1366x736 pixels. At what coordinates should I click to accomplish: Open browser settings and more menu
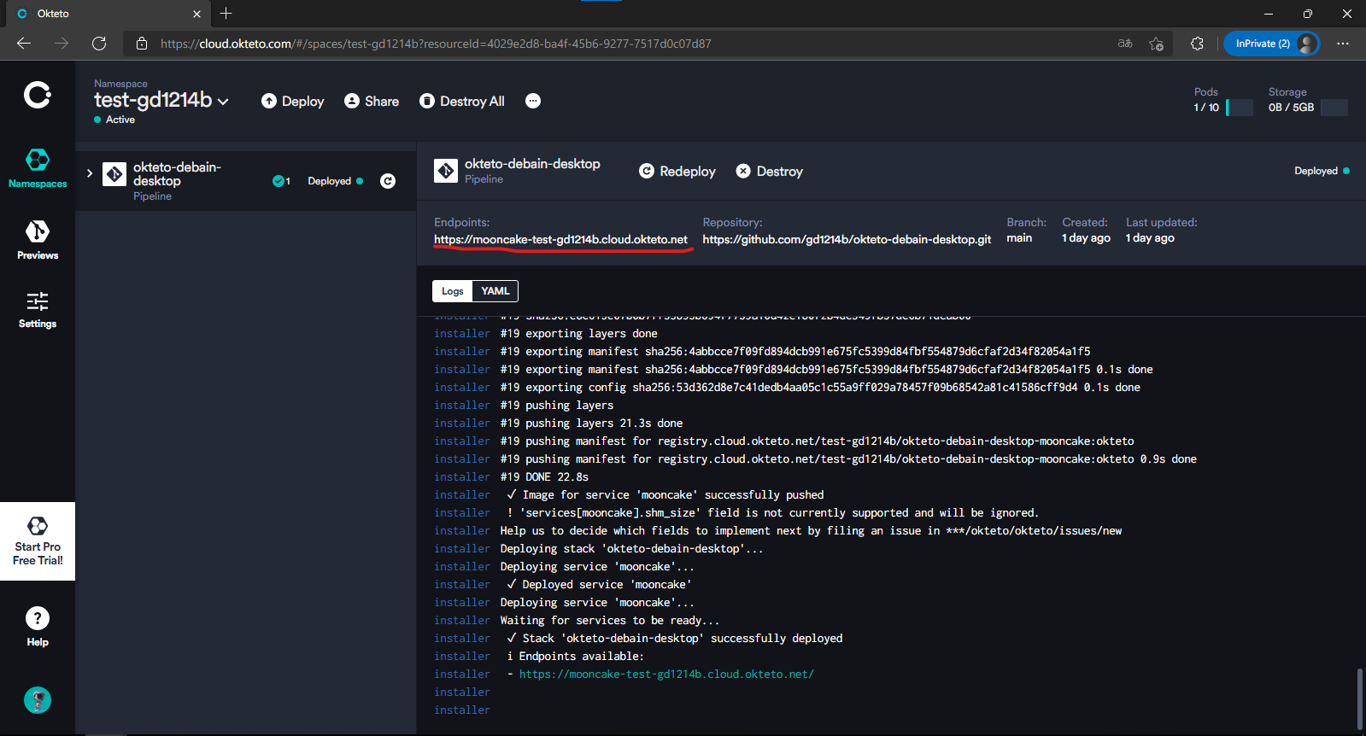[x=1343, y=44]
